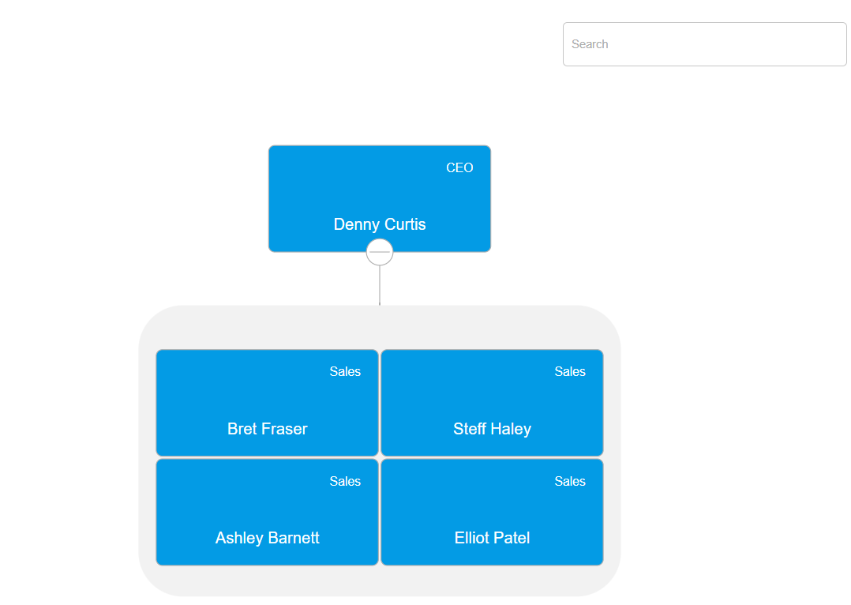Collapse Denny Curtis's subordinates via the circle toggle
851x605 pixels.
tap(380, 251)
